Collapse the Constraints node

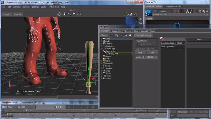tap(102, 51)
